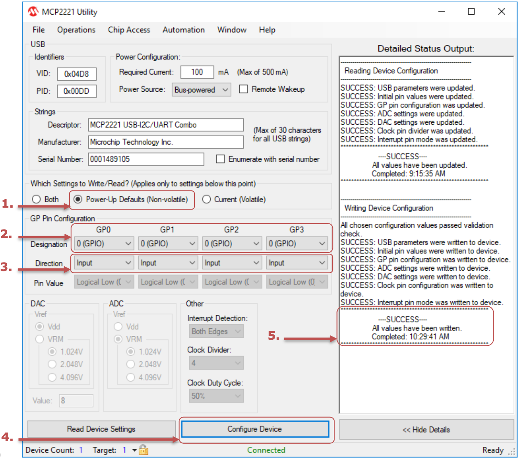This screenshot has width=521, height=461.
Task: Click Read Device Settings button
Action: pyautogui.click(x=101, y=429)
